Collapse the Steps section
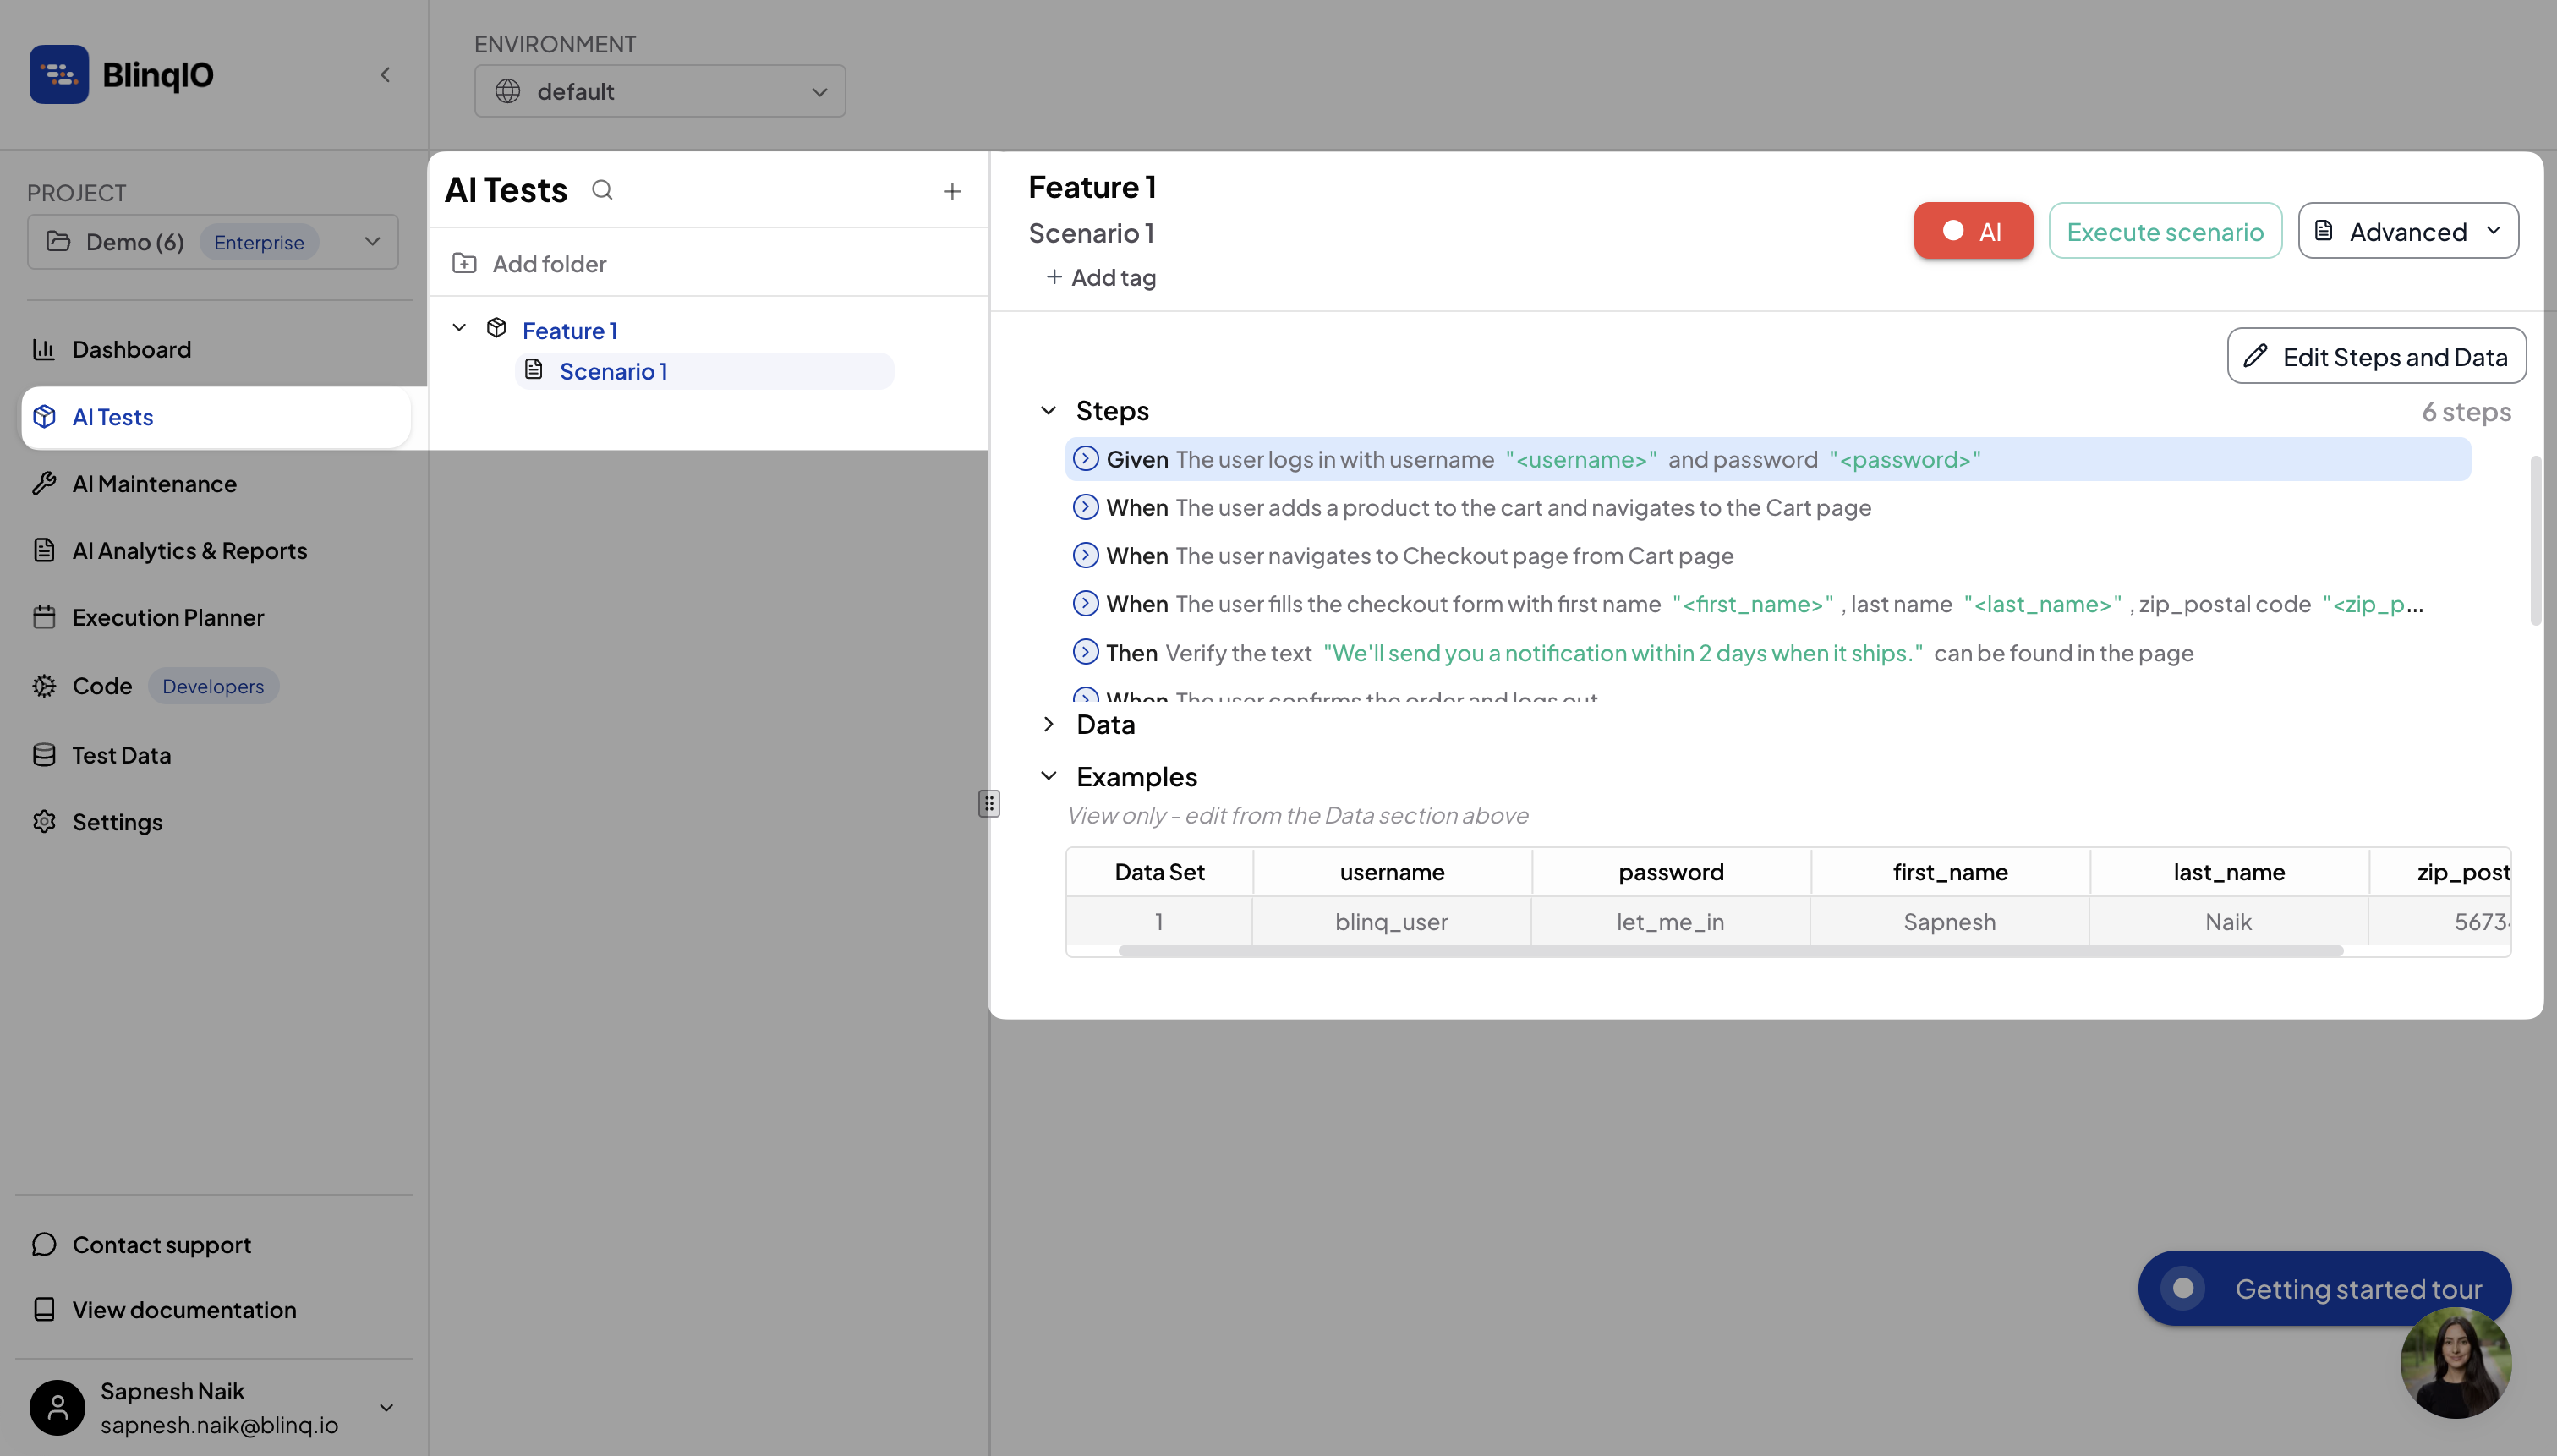This screenshot has height=1456, width=2557. (1048, 411)
